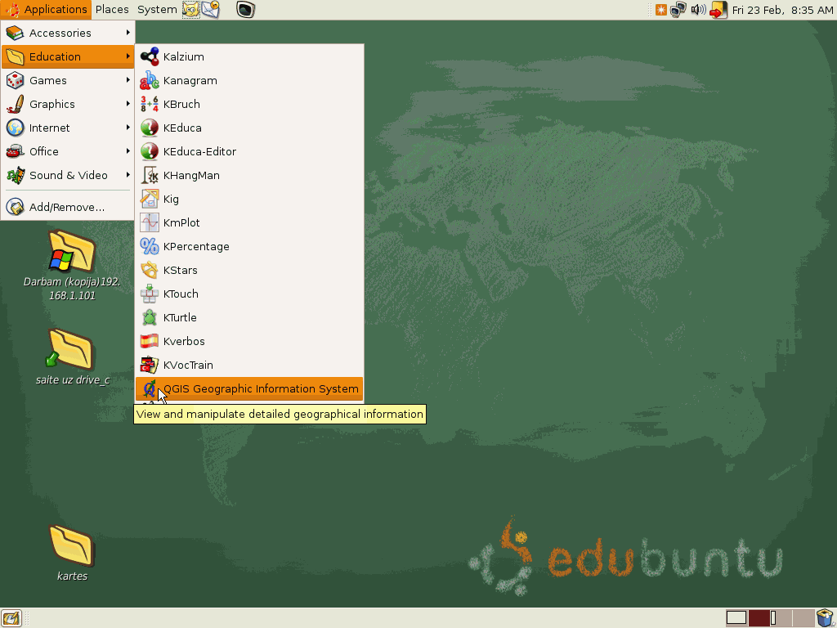Open the System menu

pyautogui.click(x=157, y=9)
